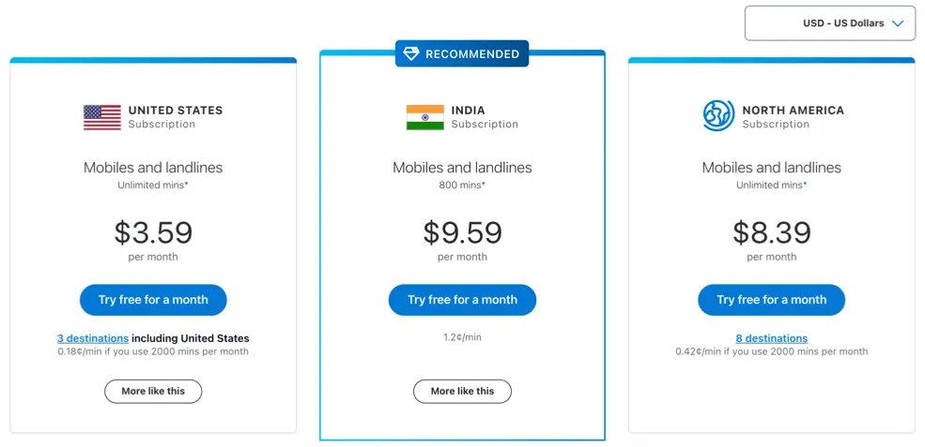The width and height of the screenshot is (925, 447).
Task: Click More like this under India plan
Action: tap(462, 391)
